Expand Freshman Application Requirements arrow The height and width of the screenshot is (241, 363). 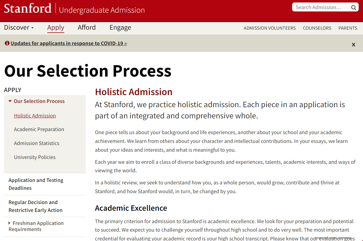[x=9, y=223]
